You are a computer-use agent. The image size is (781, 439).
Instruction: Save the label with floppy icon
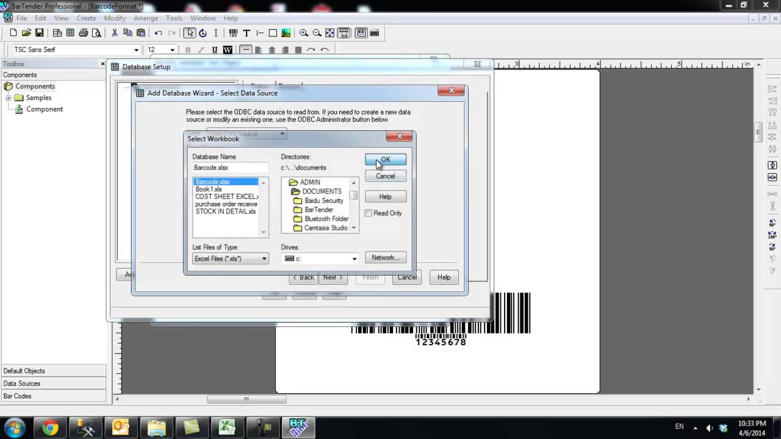point(39,33)
